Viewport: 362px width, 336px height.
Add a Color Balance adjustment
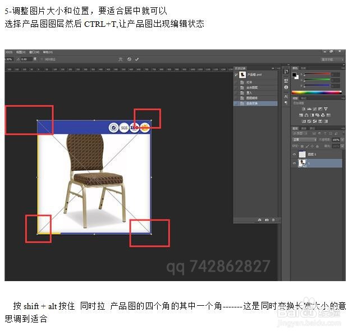click(306, 115)
